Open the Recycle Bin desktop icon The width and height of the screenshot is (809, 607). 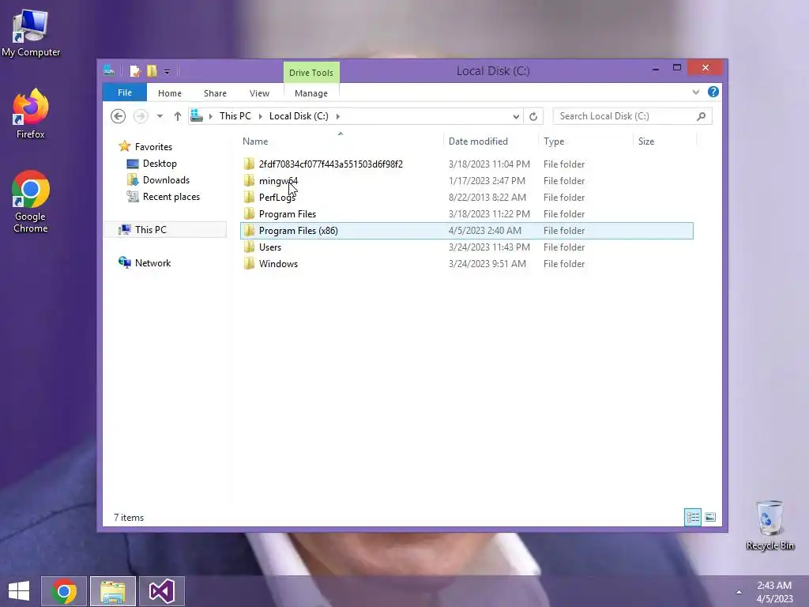(x=769, y=525)
